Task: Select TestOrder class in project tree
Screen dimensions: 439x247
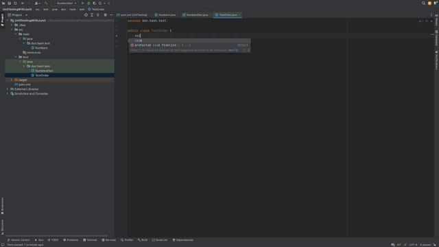Action: 40,75
